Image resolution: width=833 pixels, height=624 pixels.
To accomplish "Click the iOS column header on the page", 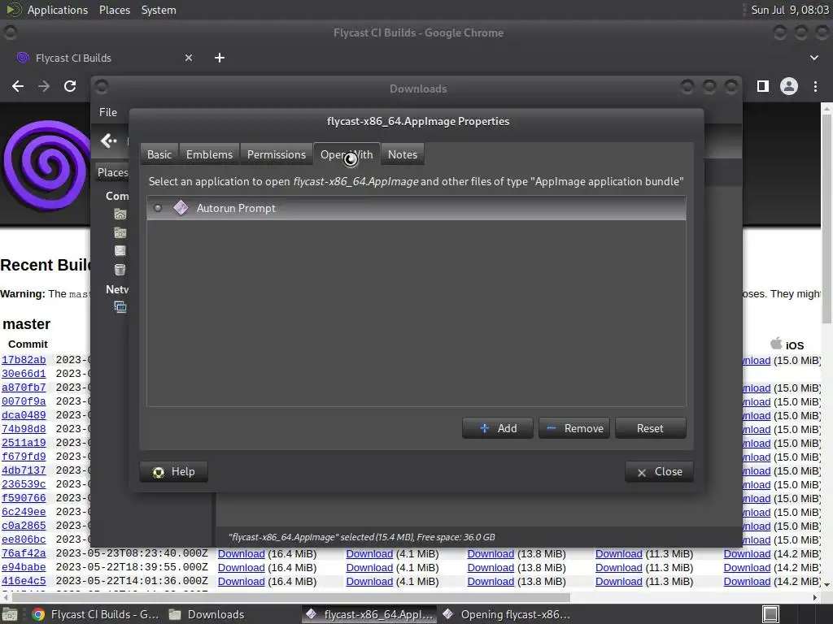I will [x=787, y=344].
